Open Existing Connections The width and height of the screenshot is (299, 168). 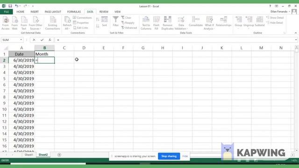pos(52,23)
